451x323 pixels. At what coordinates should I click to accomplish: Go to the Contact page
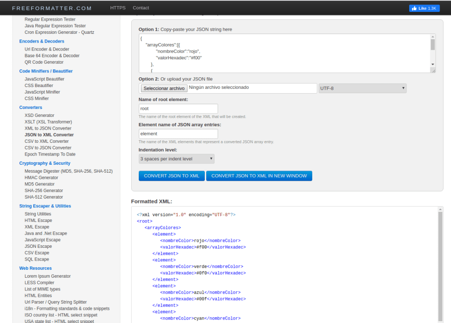(x=141, y=8)
